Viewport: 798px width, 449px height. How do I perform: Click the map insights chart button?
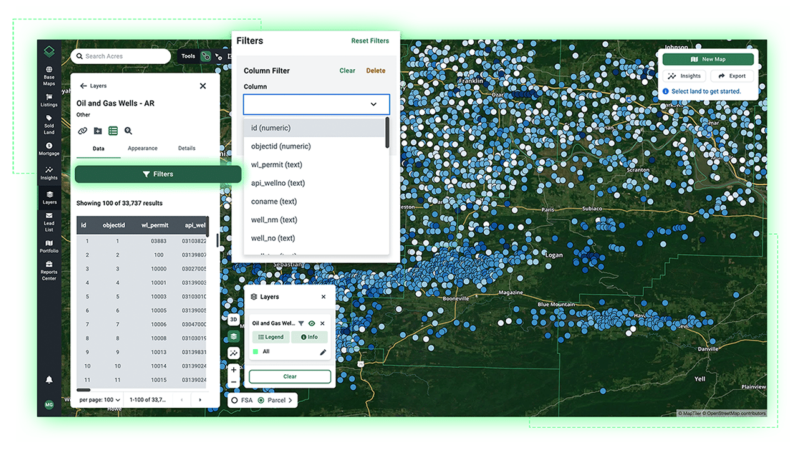click(x=234, y=353)
